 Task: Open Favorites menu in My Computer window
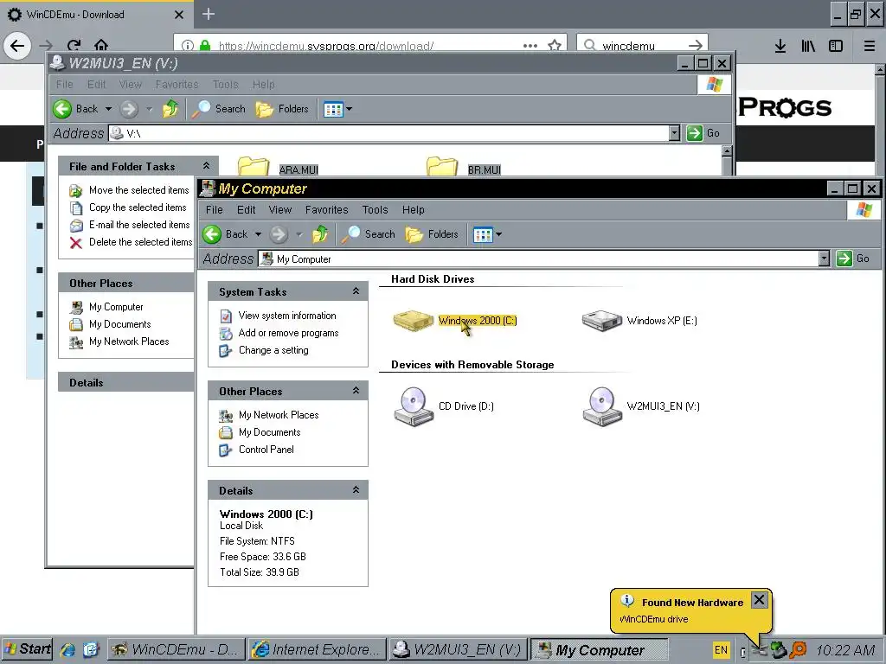pos(326,209)
